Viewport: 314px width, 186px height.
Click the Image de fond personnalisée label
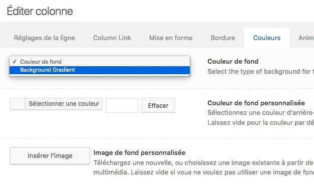[x=139, y=153]
